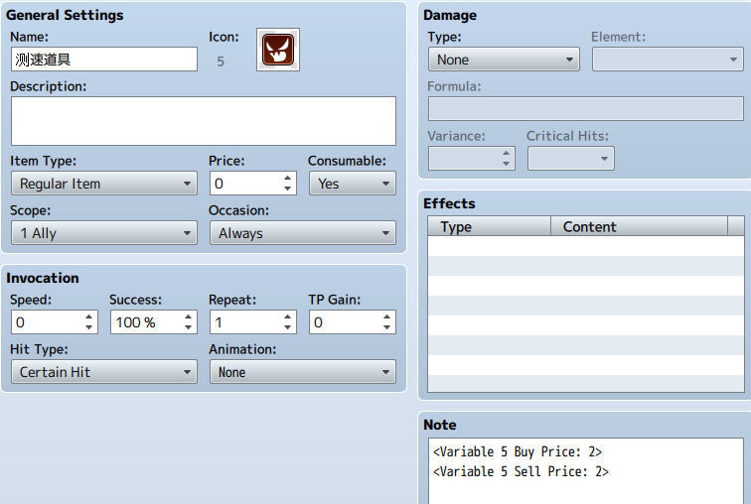751x504 pixels.
Task: Click the icon index number 5
Action: [x=221, y=62]
